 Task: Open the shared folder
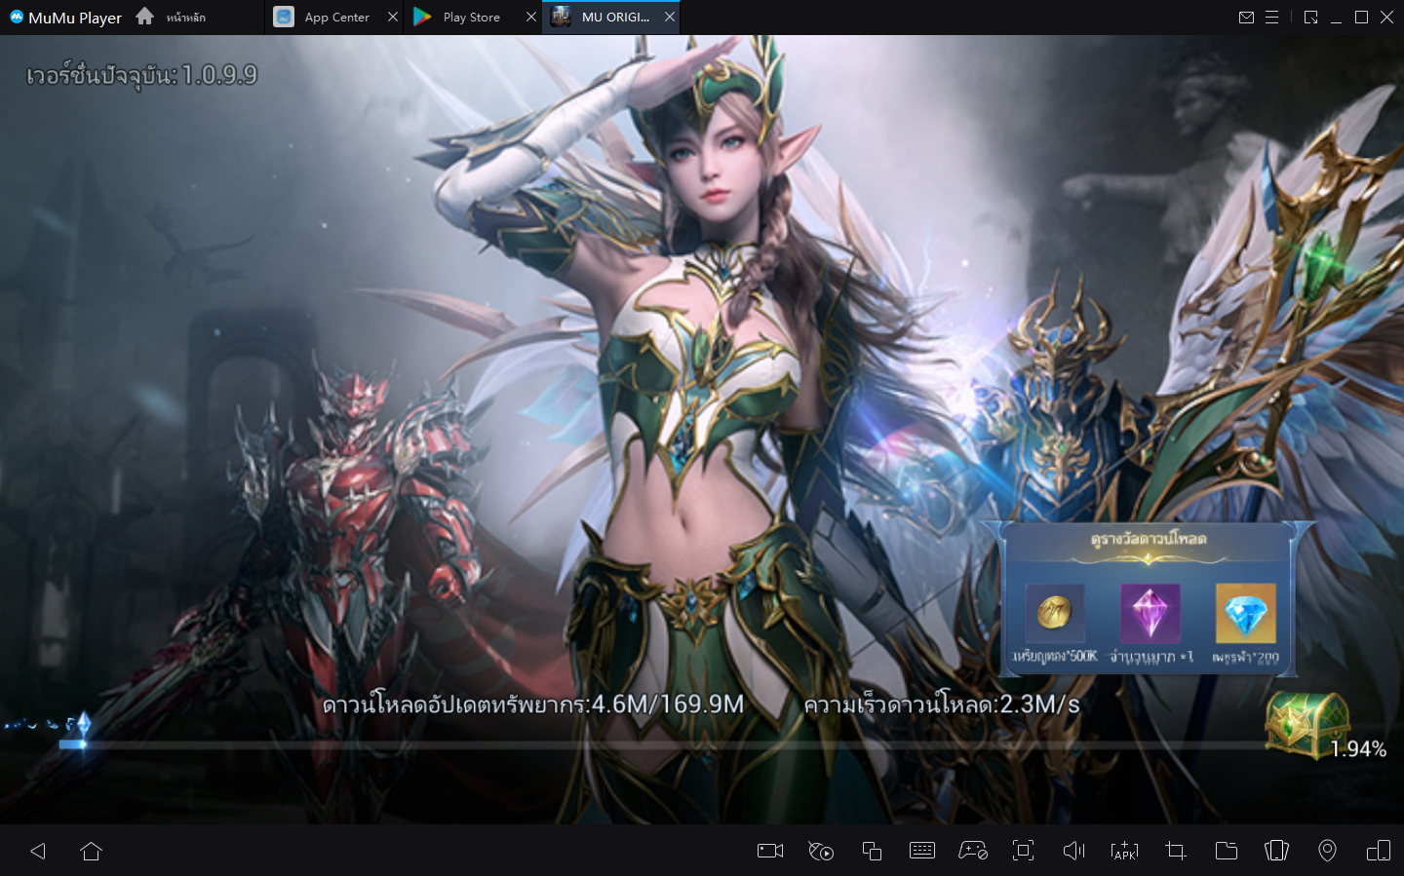[x=1227, y=851]
